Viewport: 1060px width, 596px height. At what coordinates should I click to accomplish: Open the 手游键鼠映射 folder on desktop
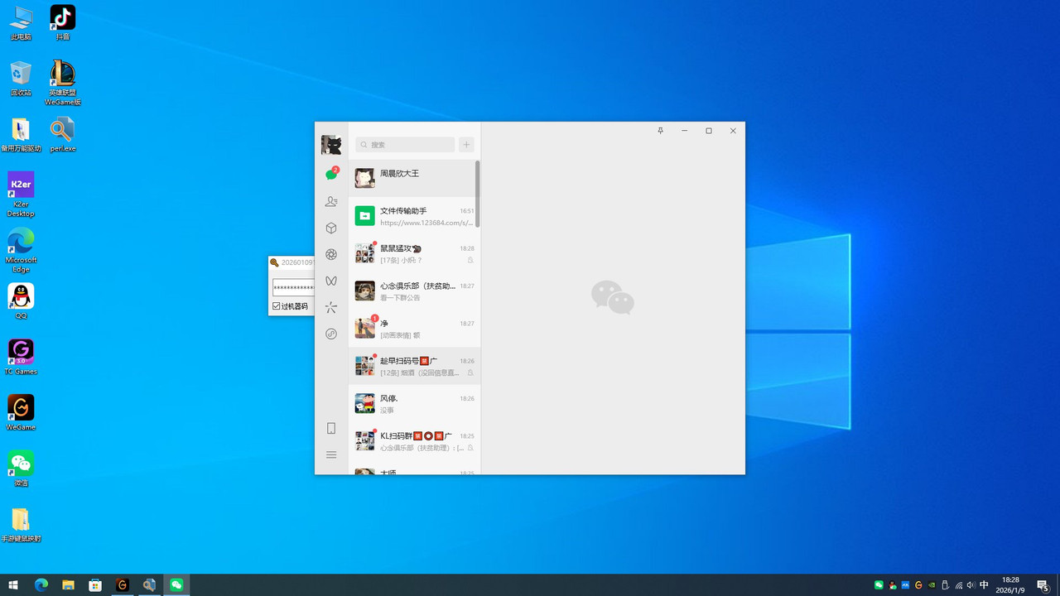(x=21, y=525)
